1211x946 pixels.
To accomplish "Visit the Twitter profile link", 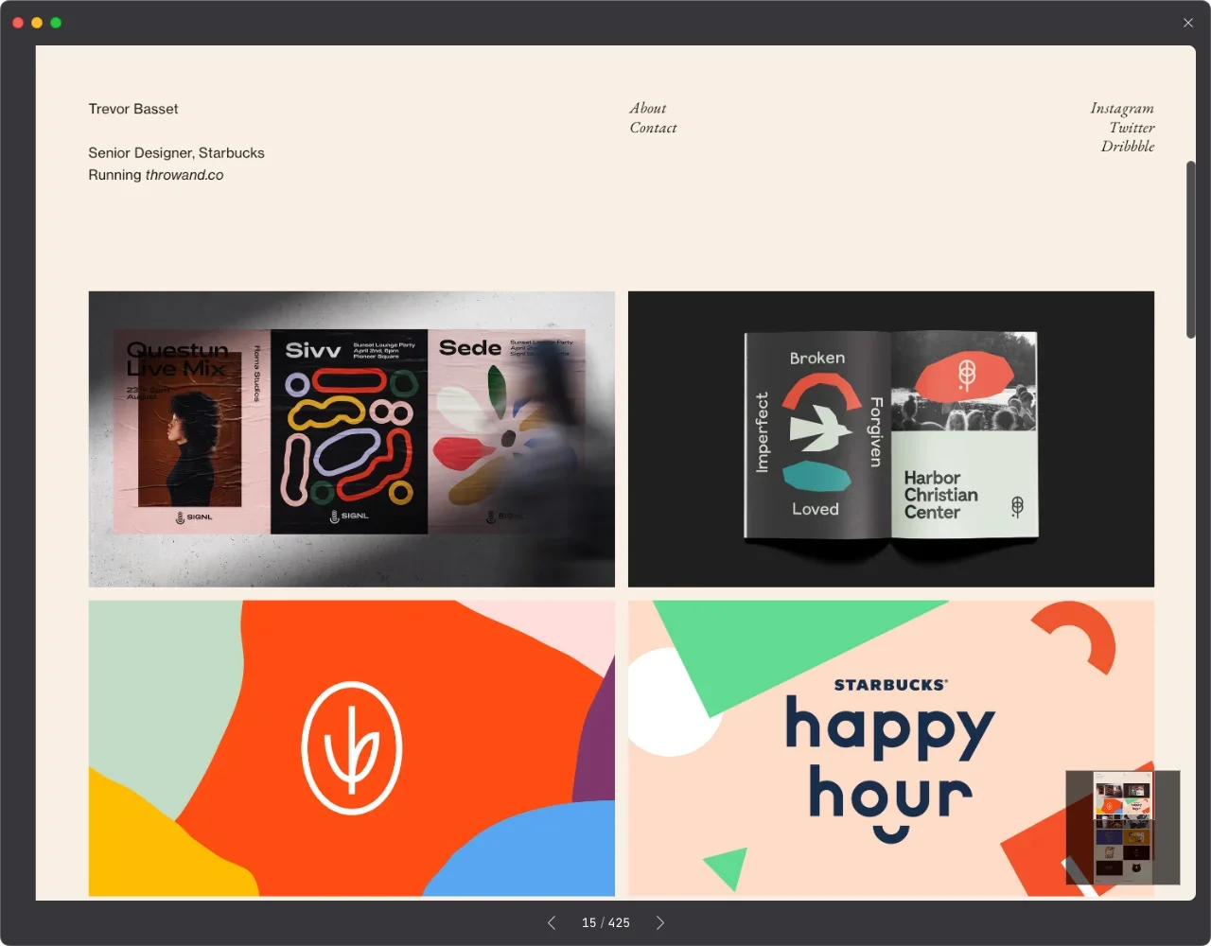I will pos(1132,128).
